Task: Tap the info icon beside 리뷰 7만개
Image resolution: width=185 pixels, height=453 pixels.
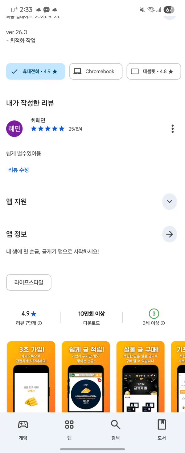Action: [x=40, y=323]
